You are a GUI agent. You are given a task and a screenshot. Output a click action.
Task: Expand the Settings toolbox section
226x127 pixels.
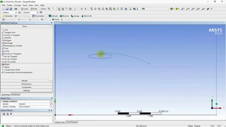coord(26,91)
